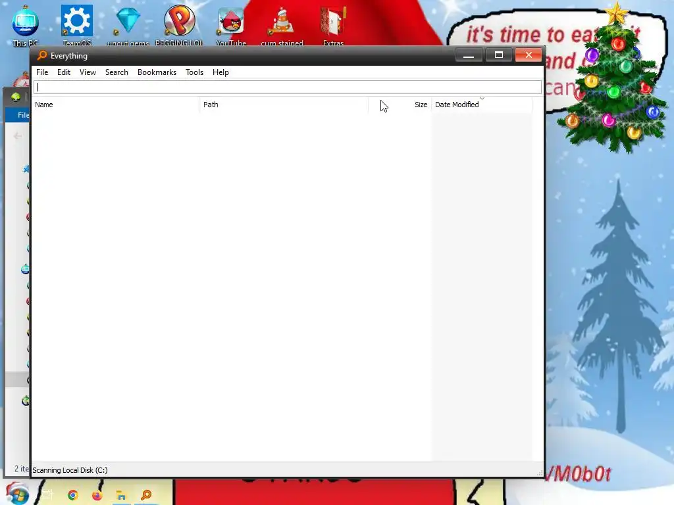Click the File tab in the background Explorer window

coord(23,114)
